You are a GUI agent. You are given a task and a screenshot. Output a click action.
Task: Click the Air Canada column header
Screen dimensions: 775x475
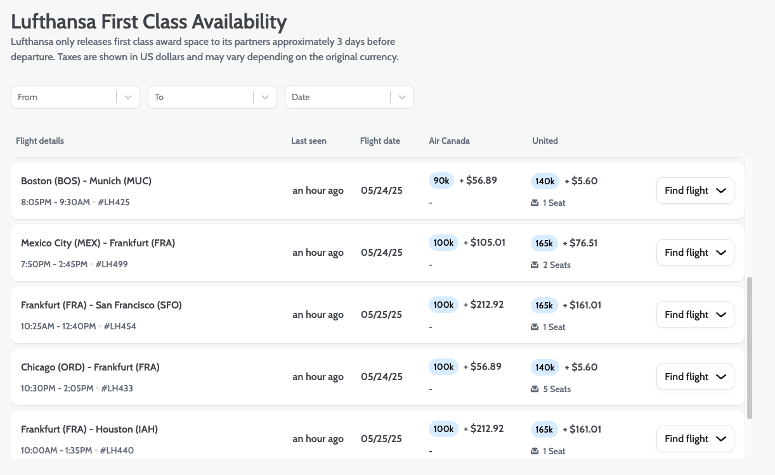pos(449,141)
